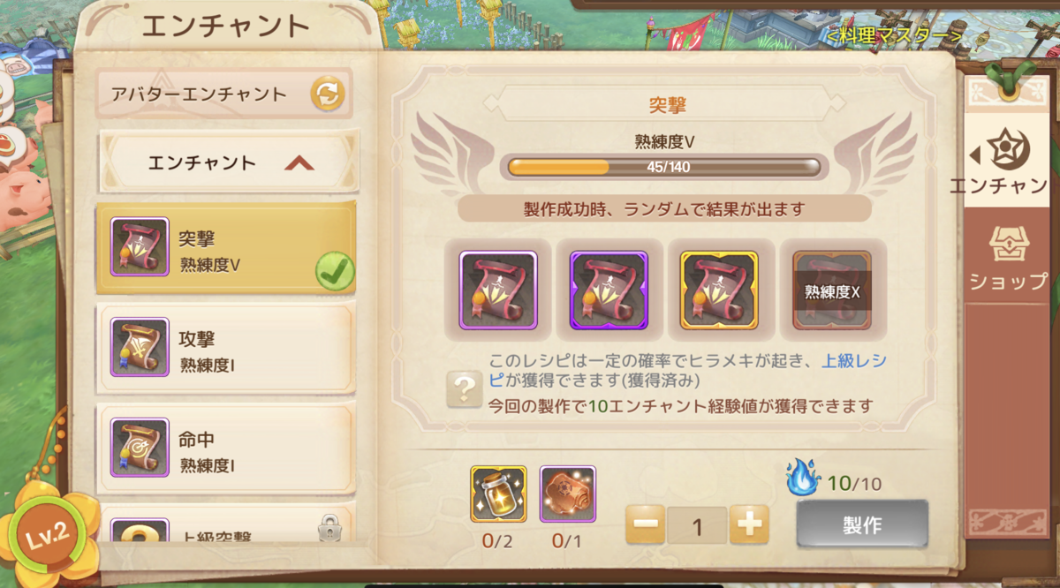The height and width of the screenshot is (588, 1060).
Task: Increase craft quantity with plus button
Action: tap(749, 526)
